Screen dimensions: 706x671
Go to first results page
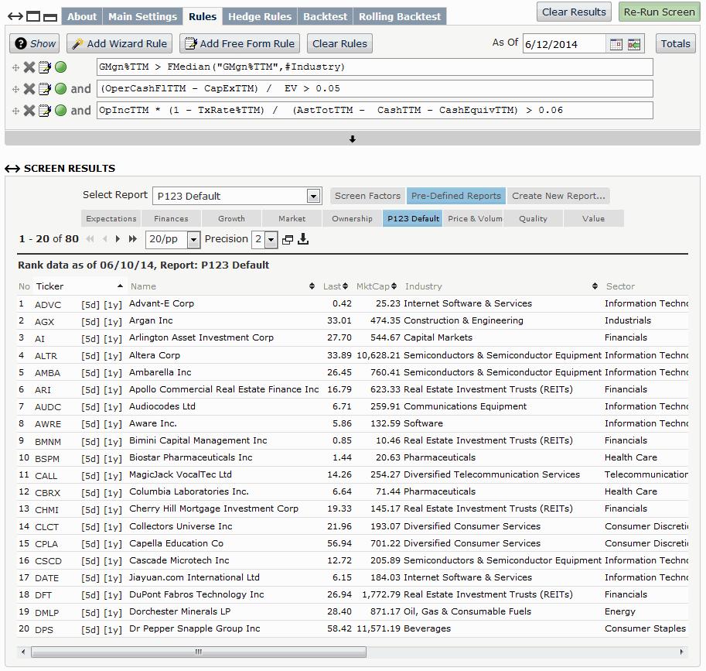pyautogui.click(x=90, y=239)
